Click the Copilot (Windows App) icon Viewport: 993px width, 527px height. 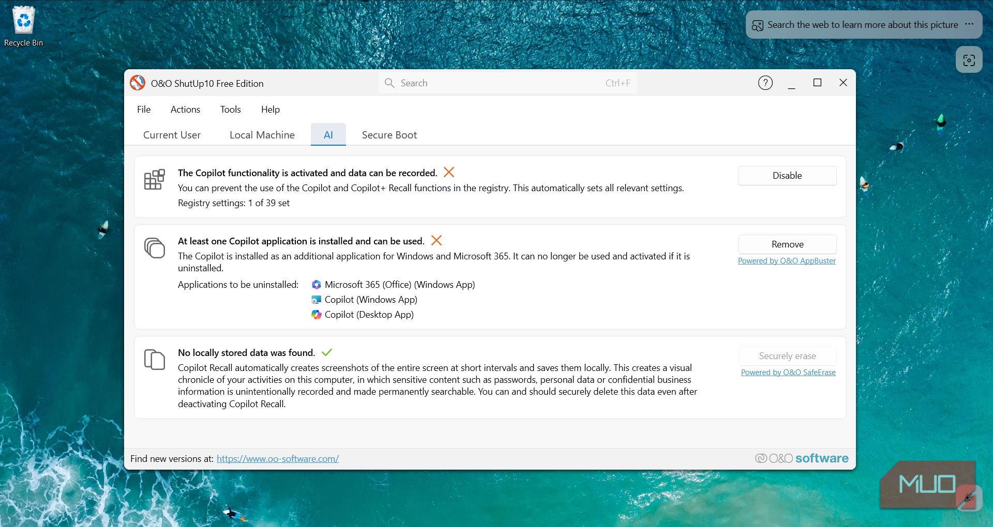(x=317, y=300)
